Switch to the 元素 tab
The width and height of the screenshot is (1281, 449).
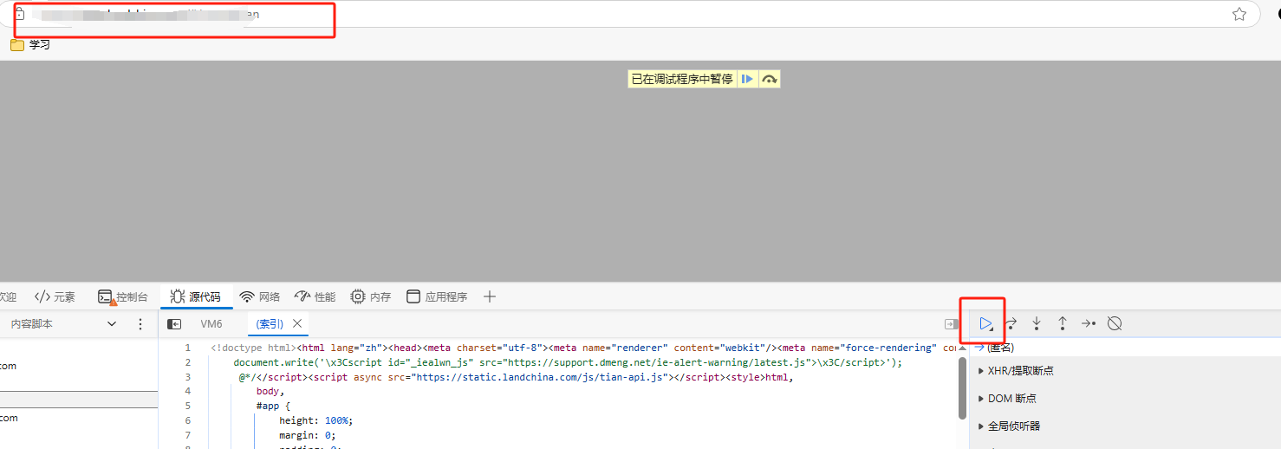click(55, 296)
